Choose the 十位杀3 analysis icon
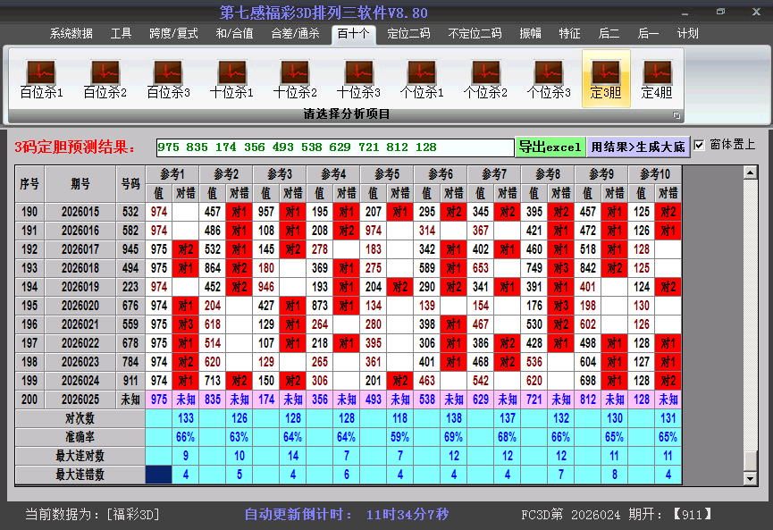The width and height of the screenshot is (773, 530). 358,79
